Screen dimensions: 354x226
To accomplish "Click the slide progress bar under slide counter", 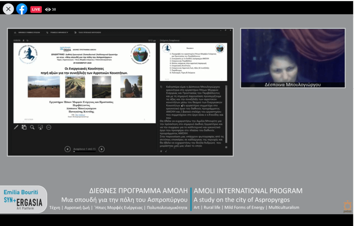I will point(84,152).
